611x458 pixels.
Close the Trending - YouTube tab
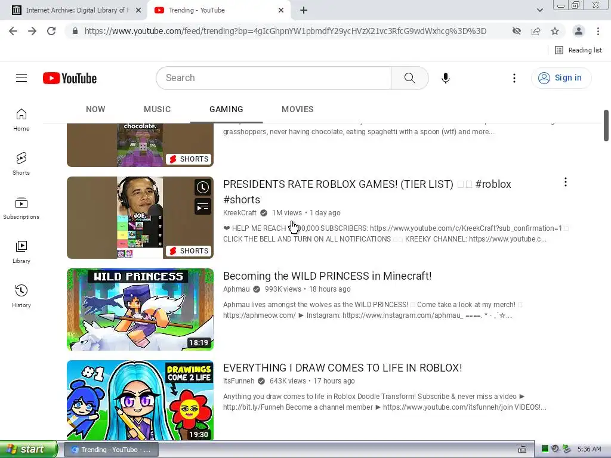(281, 10)
